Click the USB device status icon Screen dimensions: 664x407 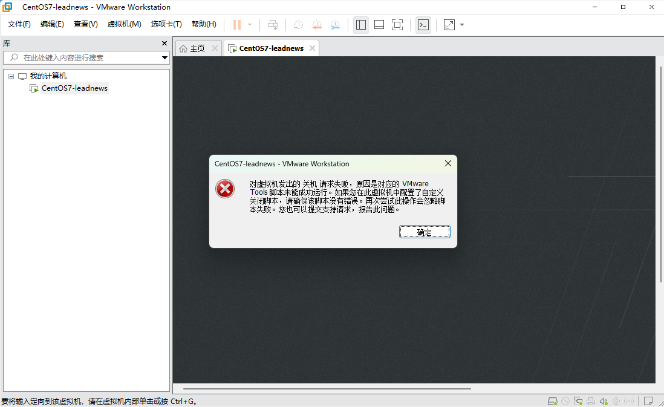[x=616, y=400]
